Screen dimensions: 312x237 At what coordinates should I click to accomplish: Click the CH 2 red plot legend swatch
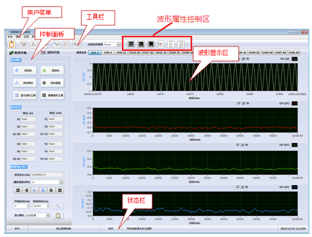coord(295,103)
